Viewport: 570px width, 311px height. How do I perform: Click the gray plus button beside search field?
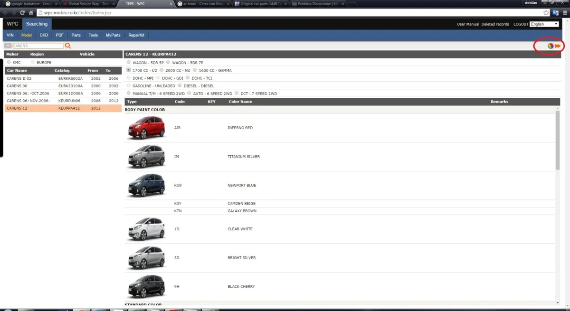point(8,46)
